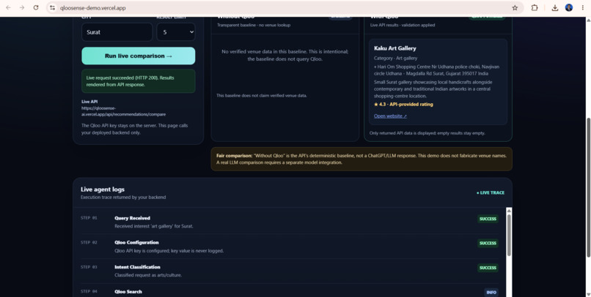
Task: Open the website link for Kaku Art Gallery
Action: [390, 116]
